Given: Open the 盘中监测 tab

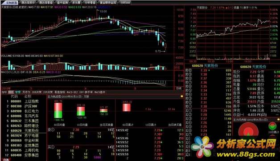Looking at the screenshot, I should 63,3.
